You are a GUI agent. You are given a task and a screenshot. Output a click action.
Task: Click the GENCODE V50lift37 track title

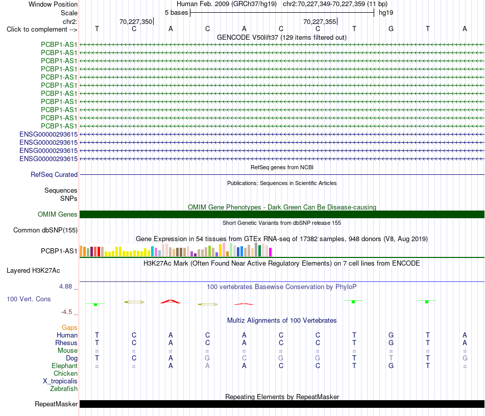[x=282, y=37]
